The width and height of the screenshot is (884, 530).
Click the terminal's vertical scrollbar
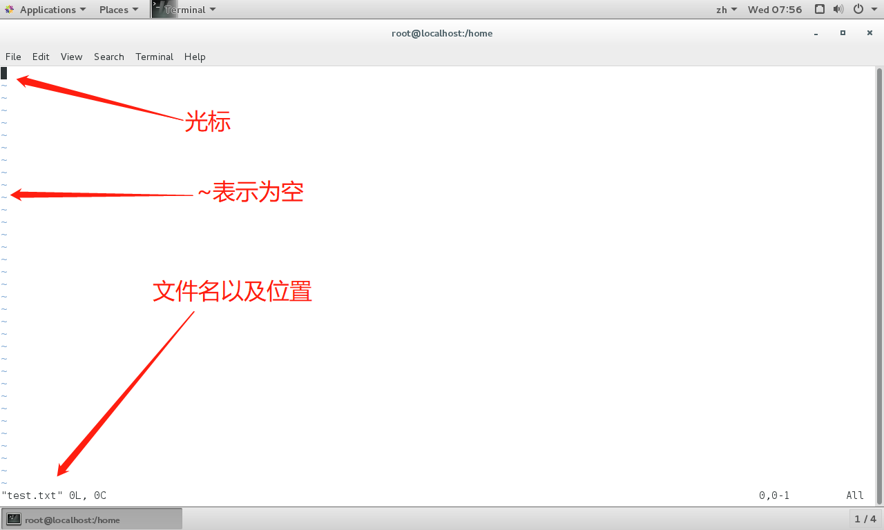(x=879, y=276)
